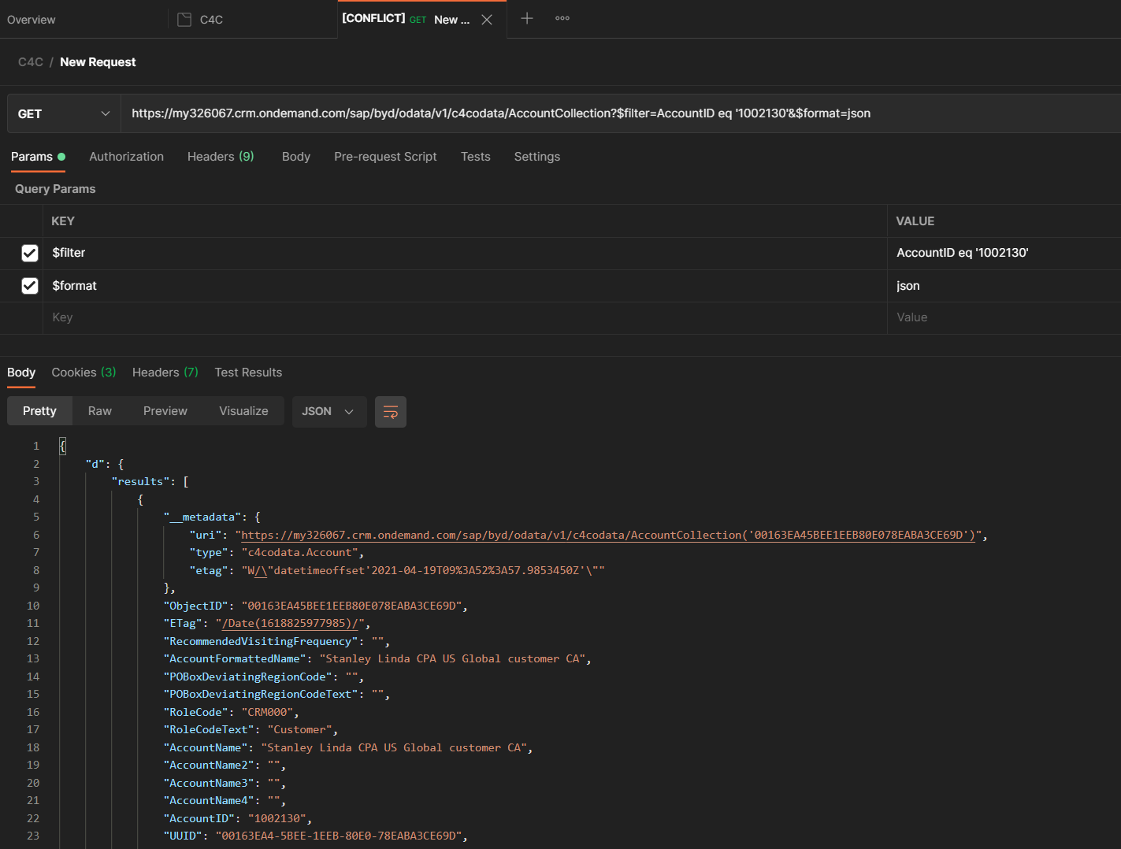Uncheck the $filter query parameter checkbox
1121x849 pixels.
tap(30, 253)
